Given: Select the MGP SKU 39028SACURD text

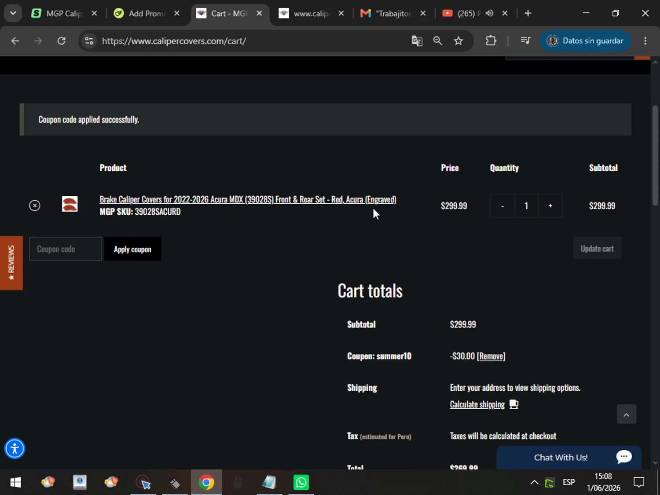Looking at the screenshot, I should (140, 212).
